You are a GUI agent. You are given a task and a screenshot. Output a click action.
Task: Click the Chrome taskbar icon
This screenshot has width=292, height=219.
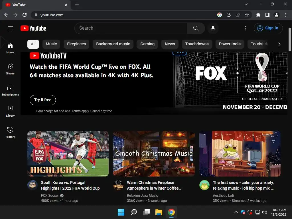pos(171,212)
